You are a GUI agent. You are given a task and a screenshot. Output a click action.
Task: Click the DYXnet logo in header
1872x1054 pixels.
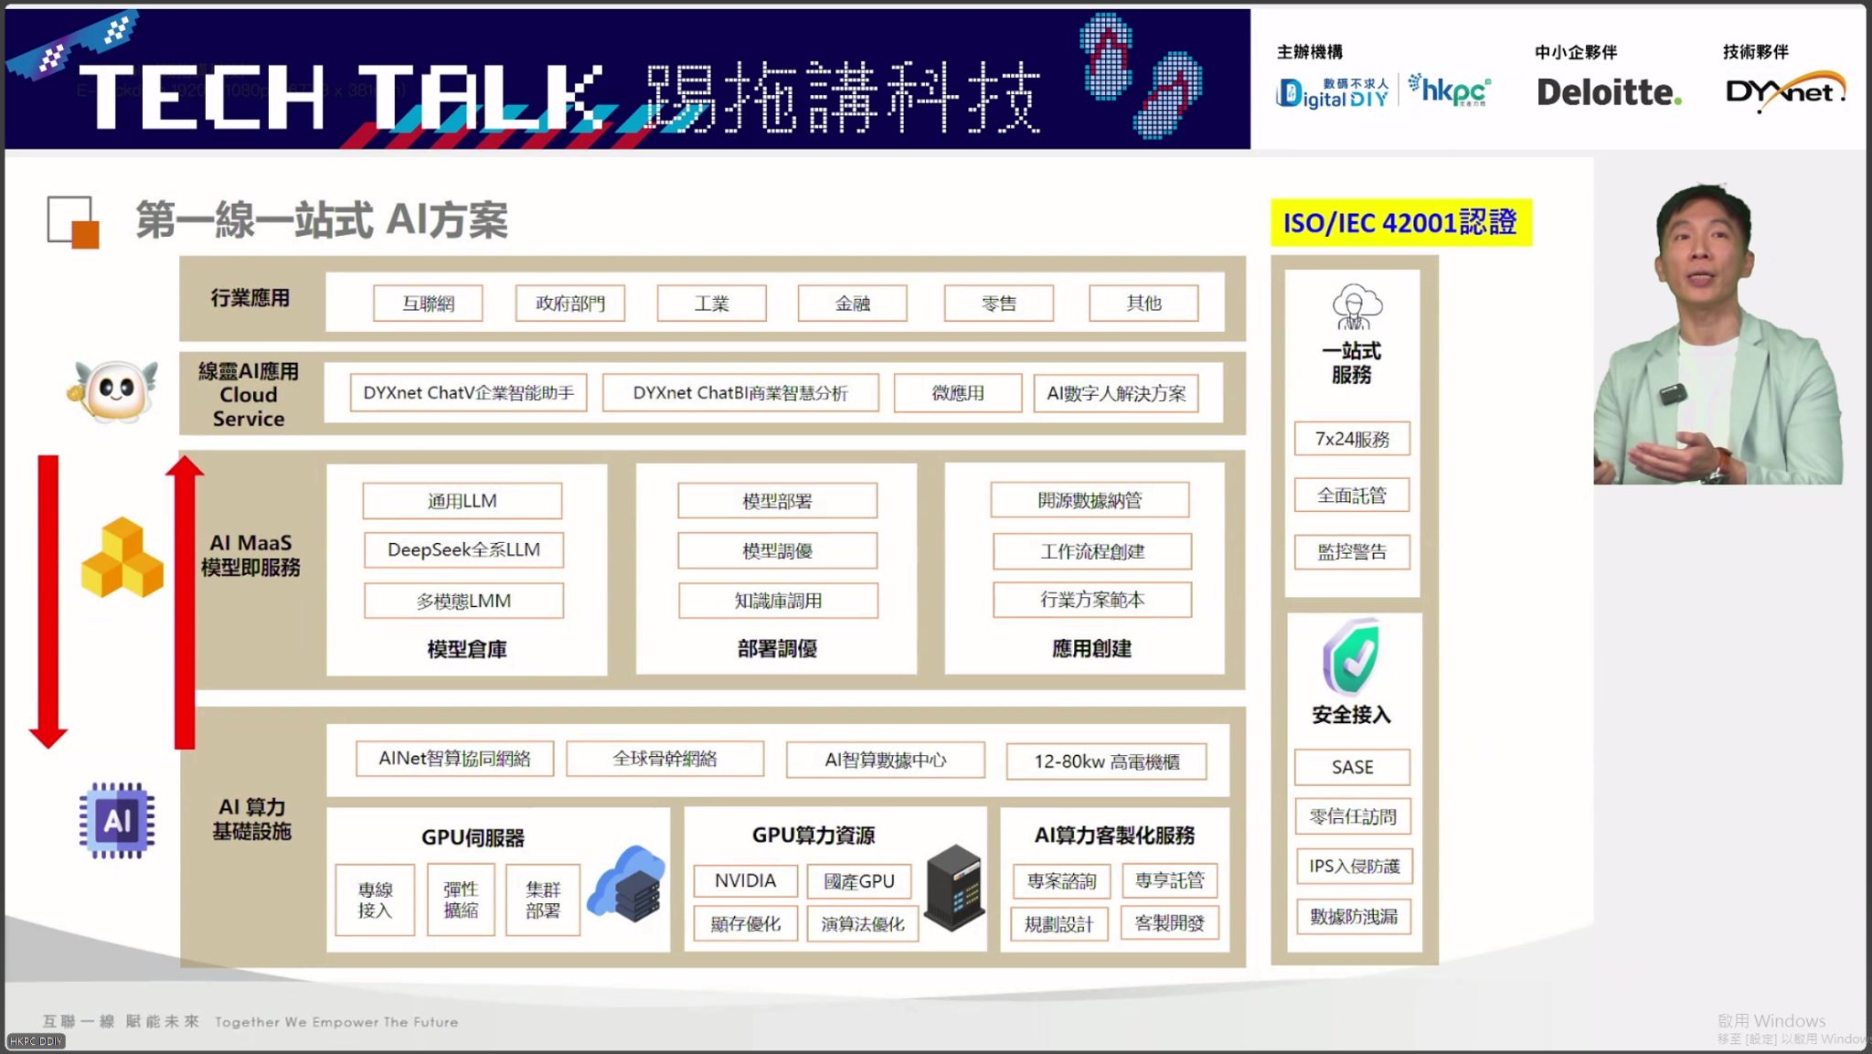[1784, 91]
